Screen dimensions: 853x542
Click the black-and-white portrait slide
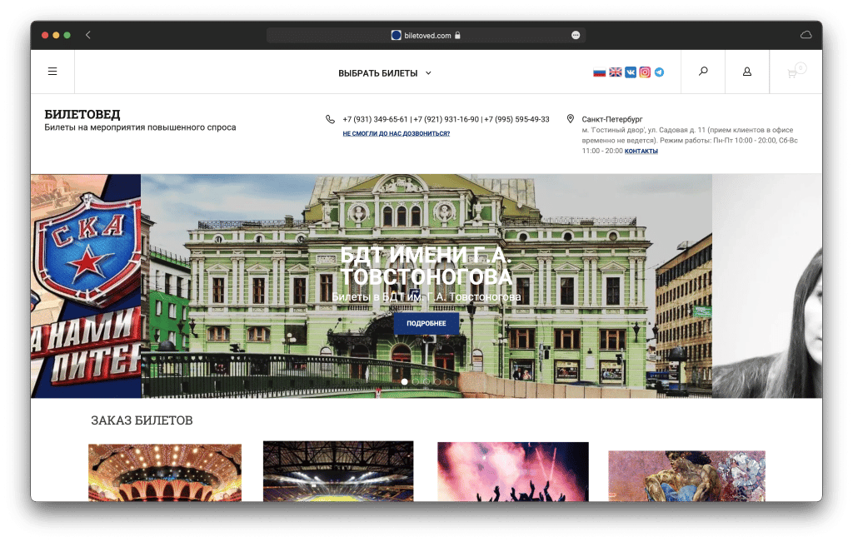pyautogui.click(x=767, y=286)
